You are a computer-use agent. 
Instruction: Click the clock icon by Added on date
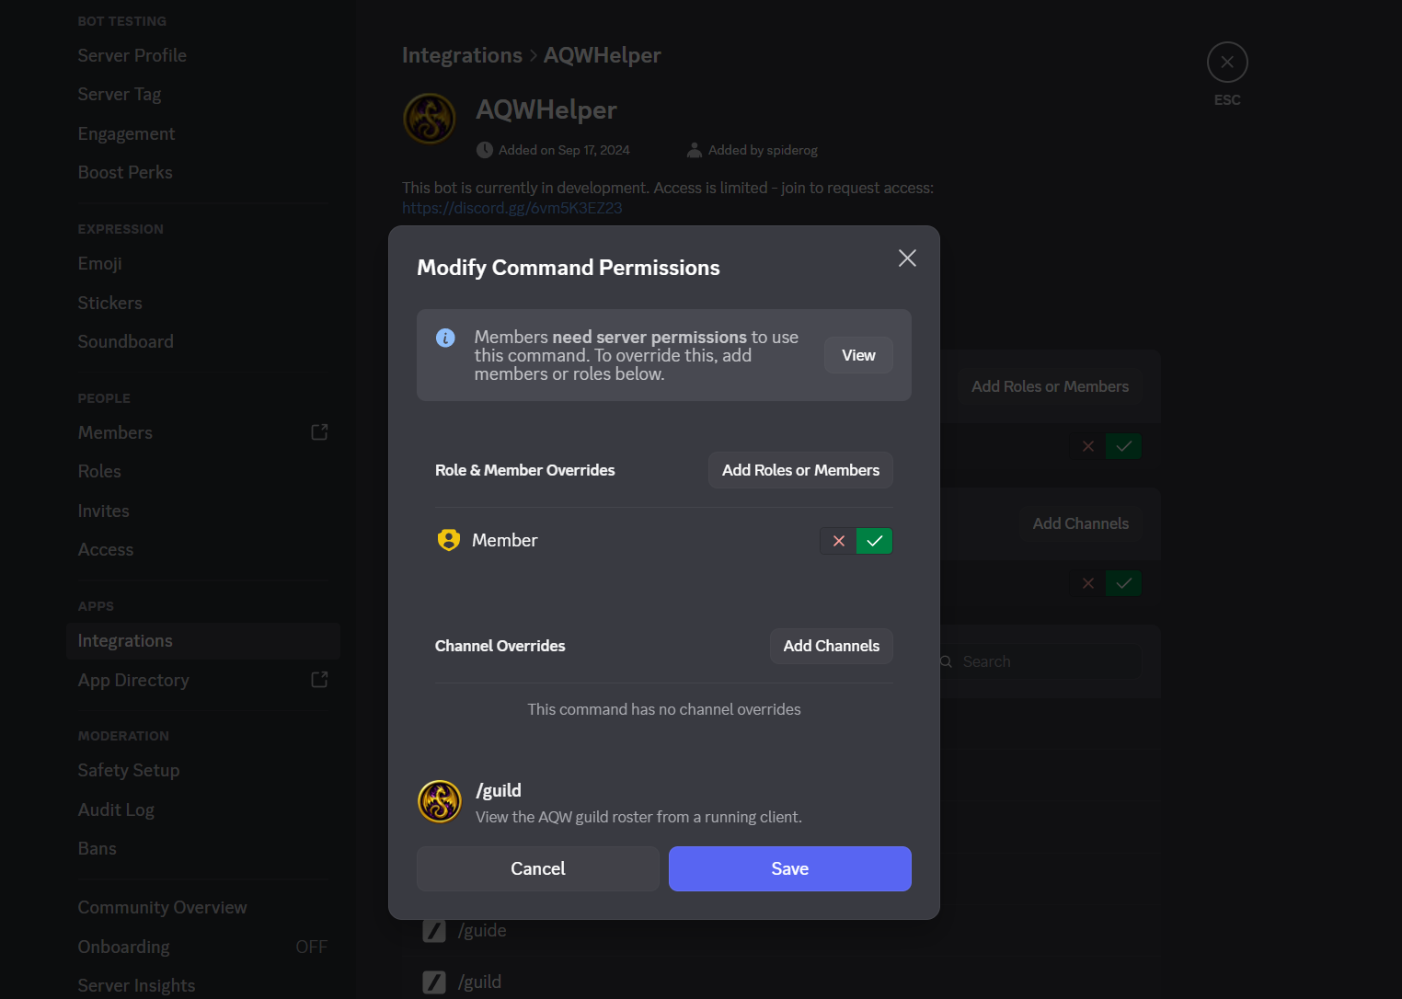tap(485, 150)
